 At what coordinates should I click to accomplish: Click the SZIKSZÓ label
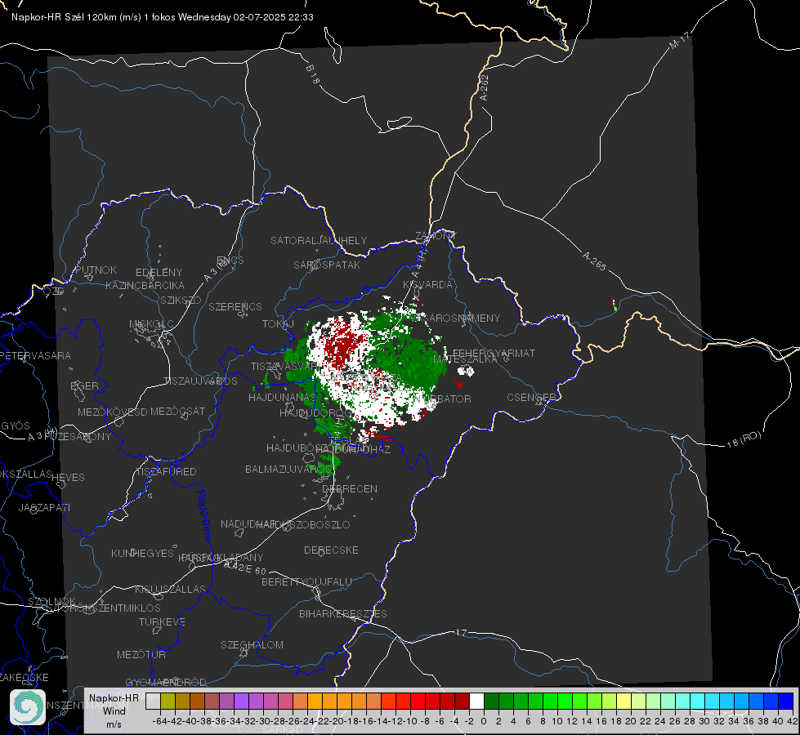181,300
